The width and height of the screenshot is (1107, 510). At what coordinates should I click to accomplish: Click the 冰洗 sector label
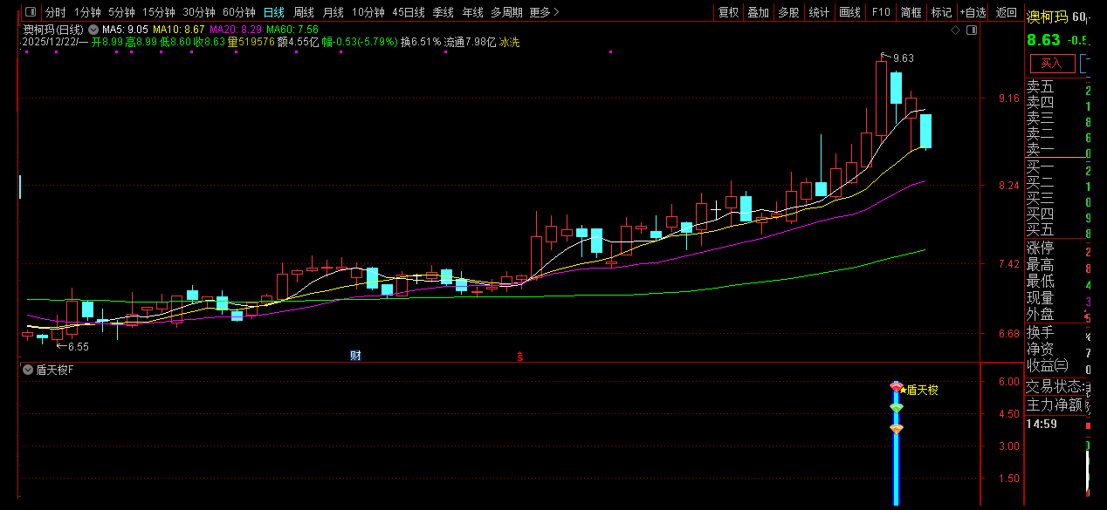[x=509, y=42]
